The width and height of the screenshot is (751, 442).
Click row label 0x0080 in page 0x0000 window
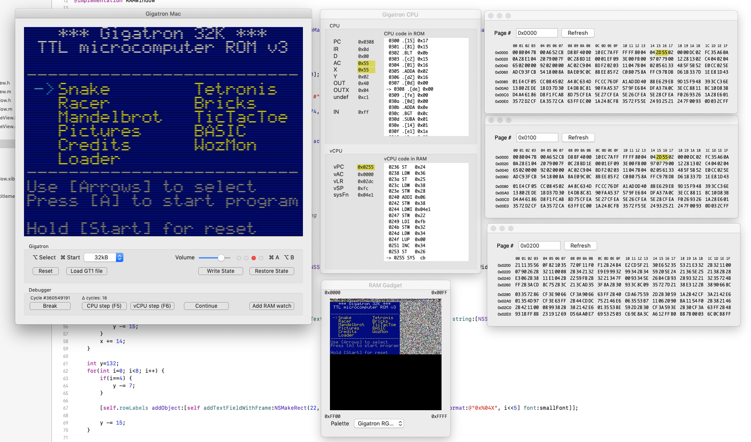[x=502, y=82]
